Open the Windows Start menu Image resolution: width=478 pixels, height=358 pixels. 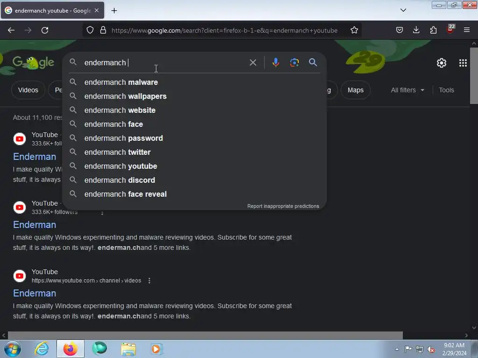13,349
